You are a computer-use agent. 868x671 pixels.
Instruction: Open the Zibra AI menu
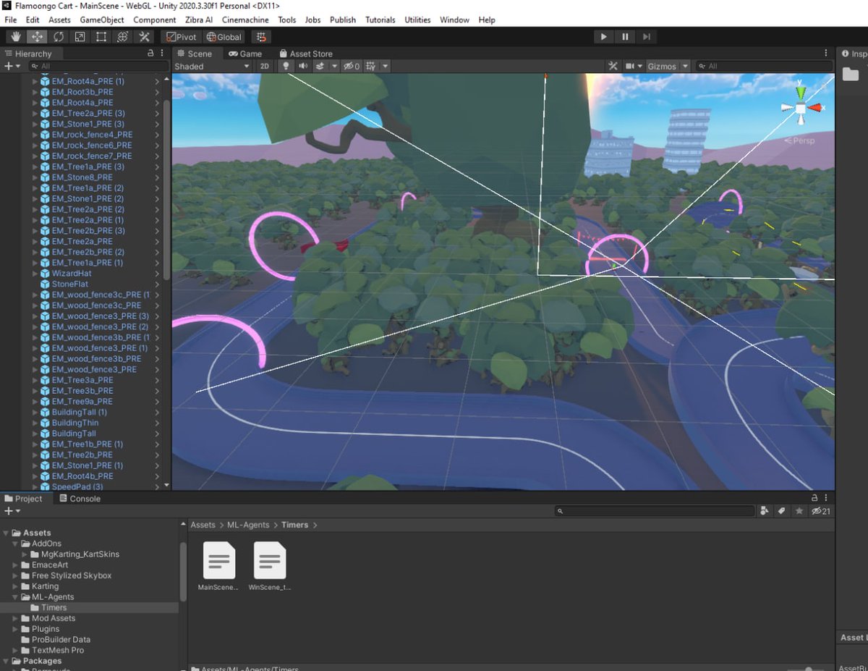point(197,20)
